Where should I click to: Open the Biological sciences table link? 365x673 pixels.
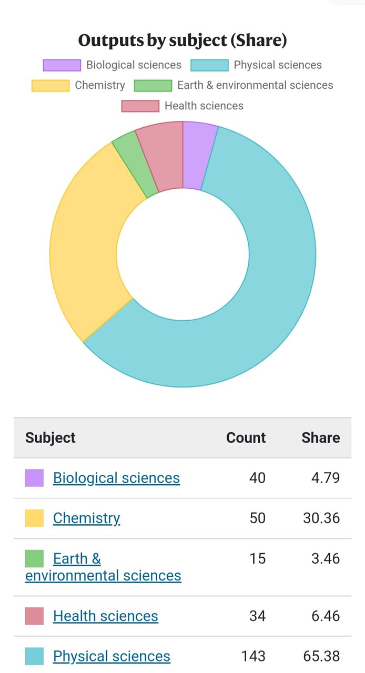coord(116,478)
